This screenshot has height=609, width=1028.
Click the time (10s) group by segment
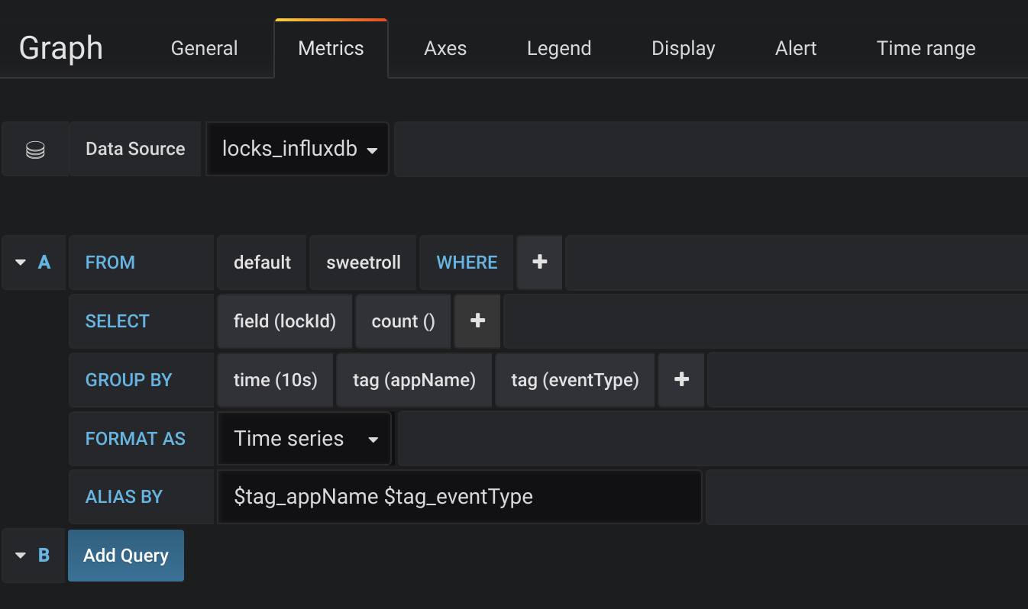point(275,380)
